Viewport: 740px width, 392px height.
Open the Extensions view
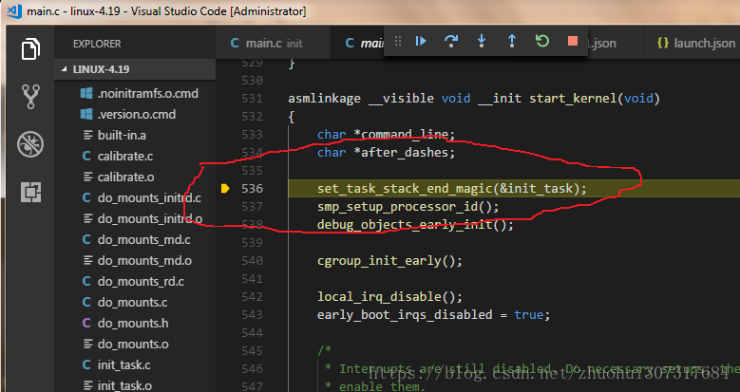coord(30,192)
